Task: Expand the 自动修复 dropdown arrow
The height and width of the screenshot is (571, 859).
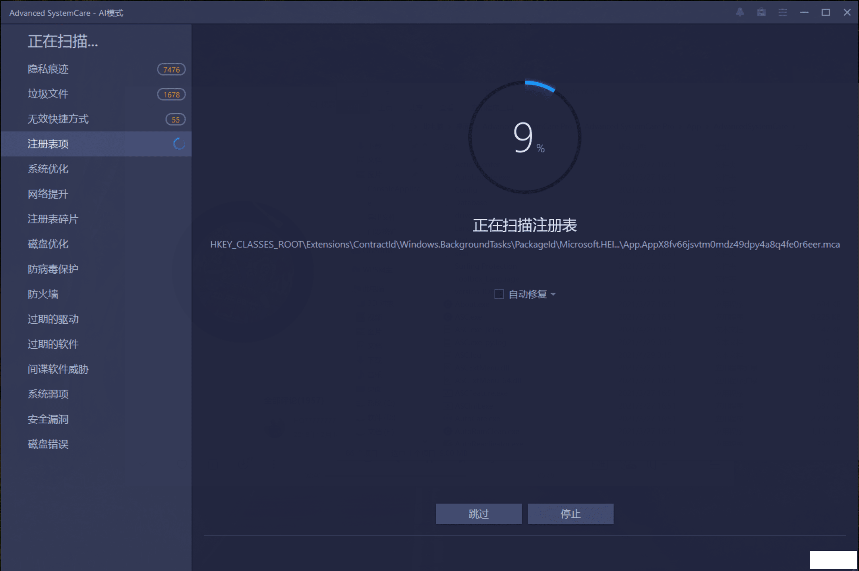Action: pos(553,294)
